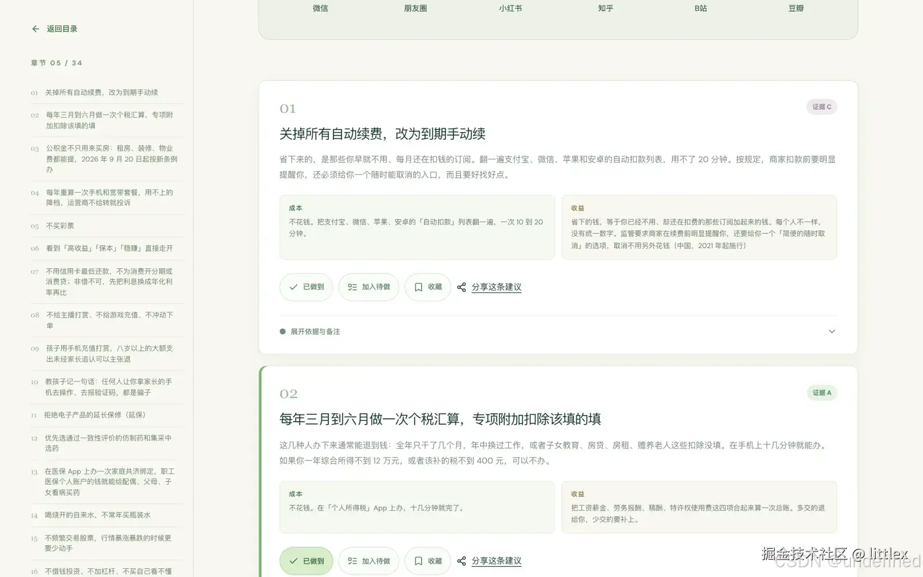
Task: Share to 豆瓣
Action: coord(796,8)
